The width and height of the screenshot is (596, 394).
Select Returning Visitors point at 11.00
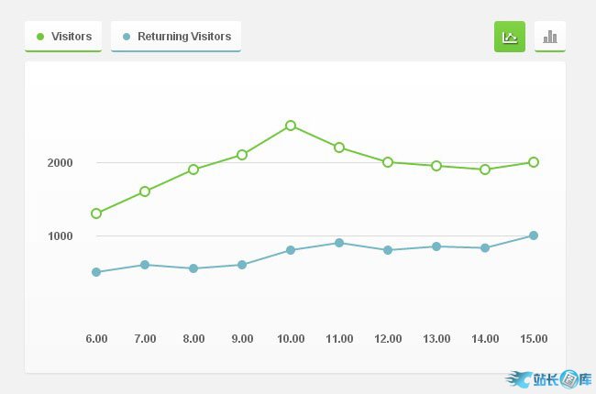[339, 243]
